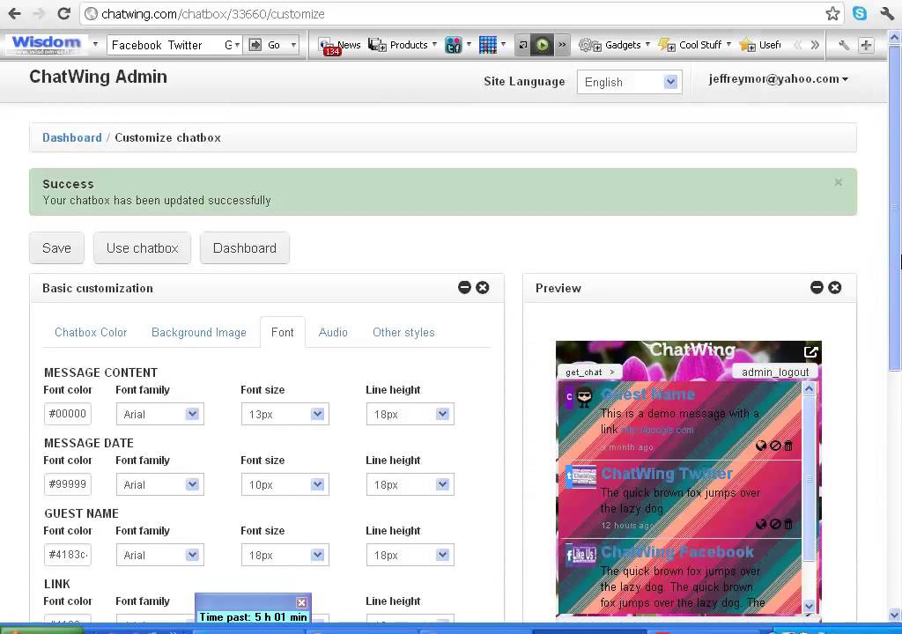Viewport: 902px width, 634px height.
Task: Open Guest Name line height dropdown
Action: tap(410, 555)
